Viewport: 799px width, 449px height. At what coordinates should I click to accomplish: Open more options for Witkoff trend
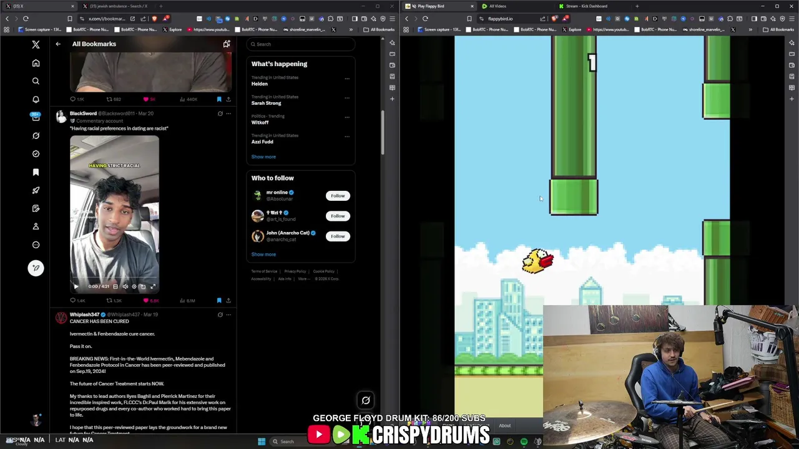347,117
